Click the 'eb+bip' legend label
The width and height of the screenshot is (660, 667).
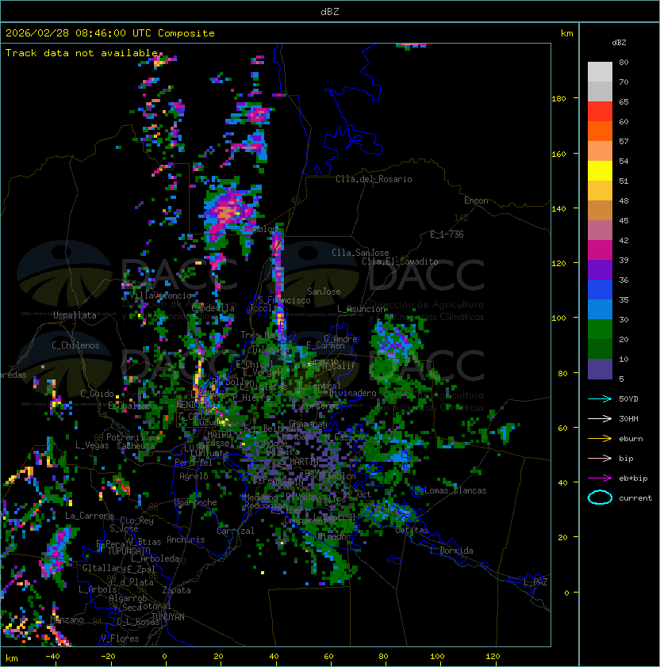[x=633, y=478]
